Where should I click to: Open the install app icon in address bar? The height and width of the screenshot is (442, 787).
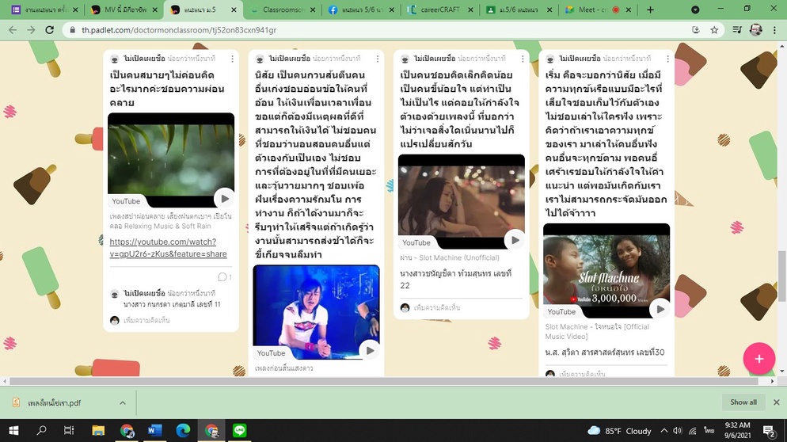pos(696,29)
